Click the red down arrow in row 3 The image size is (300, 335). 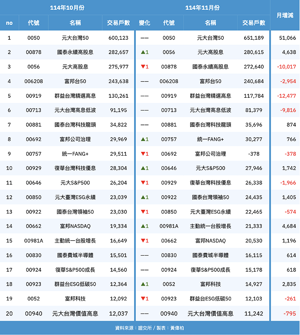pos(143,67)
